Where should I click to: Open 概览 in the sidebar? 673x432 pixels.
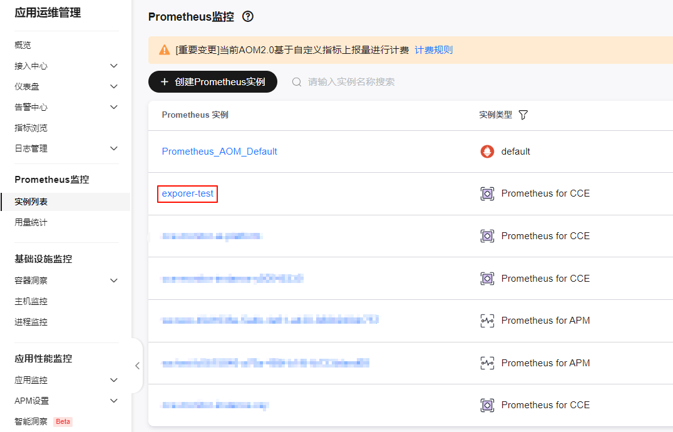click(23, 45)
